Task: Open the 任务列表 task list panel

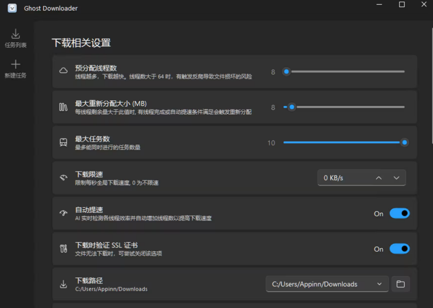Action: [16, 37]
